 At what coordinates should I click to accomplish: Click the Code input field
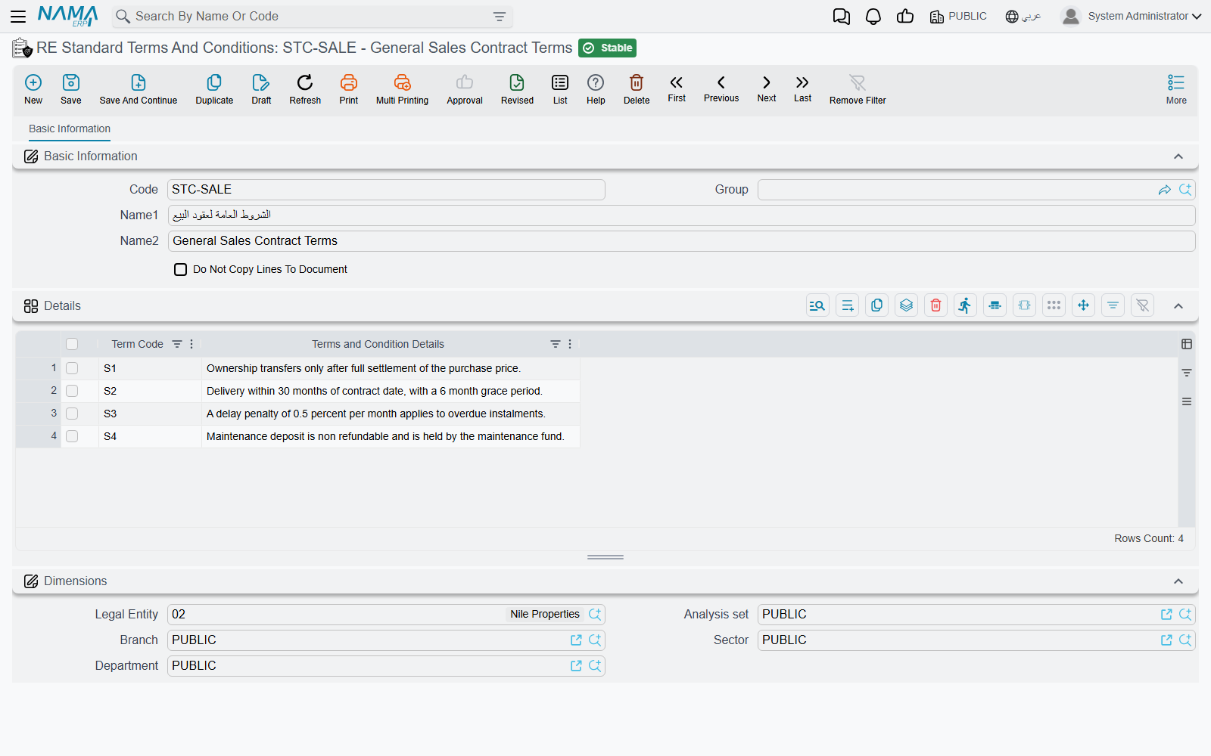(386, 190)
